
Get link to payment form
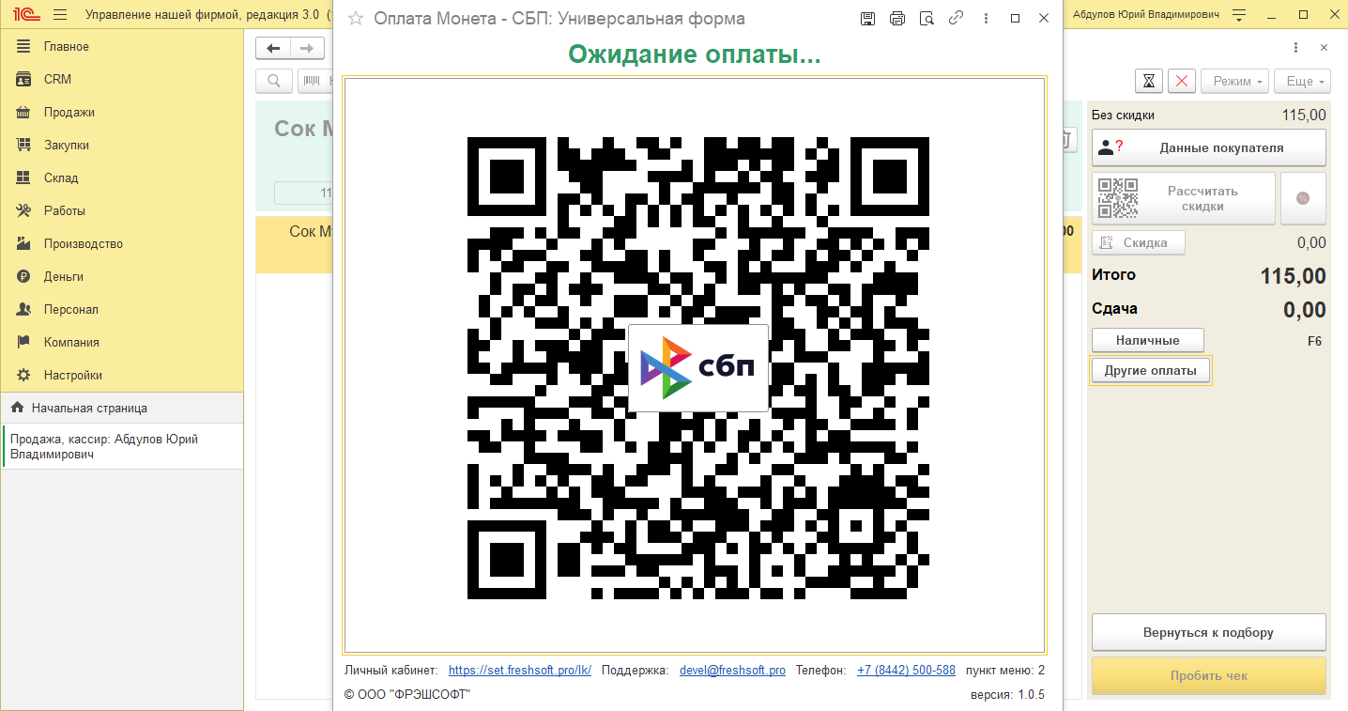tap(956, 18)
